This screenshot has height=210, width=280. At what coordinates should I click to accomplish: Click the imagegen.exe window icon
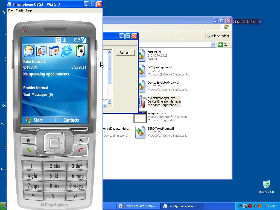pos(140,117)
